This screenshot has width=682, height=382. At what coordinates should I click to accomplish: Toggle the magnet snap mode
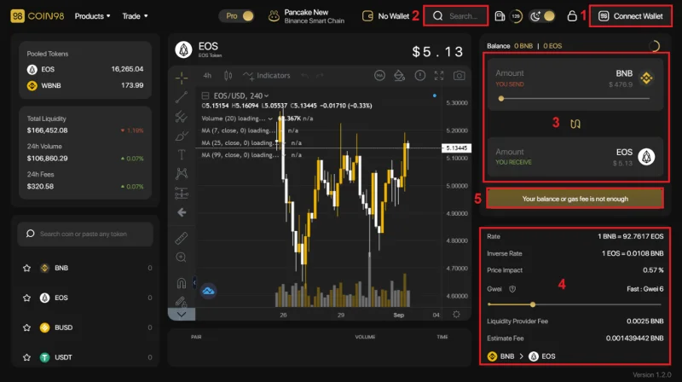pos(182,283)
